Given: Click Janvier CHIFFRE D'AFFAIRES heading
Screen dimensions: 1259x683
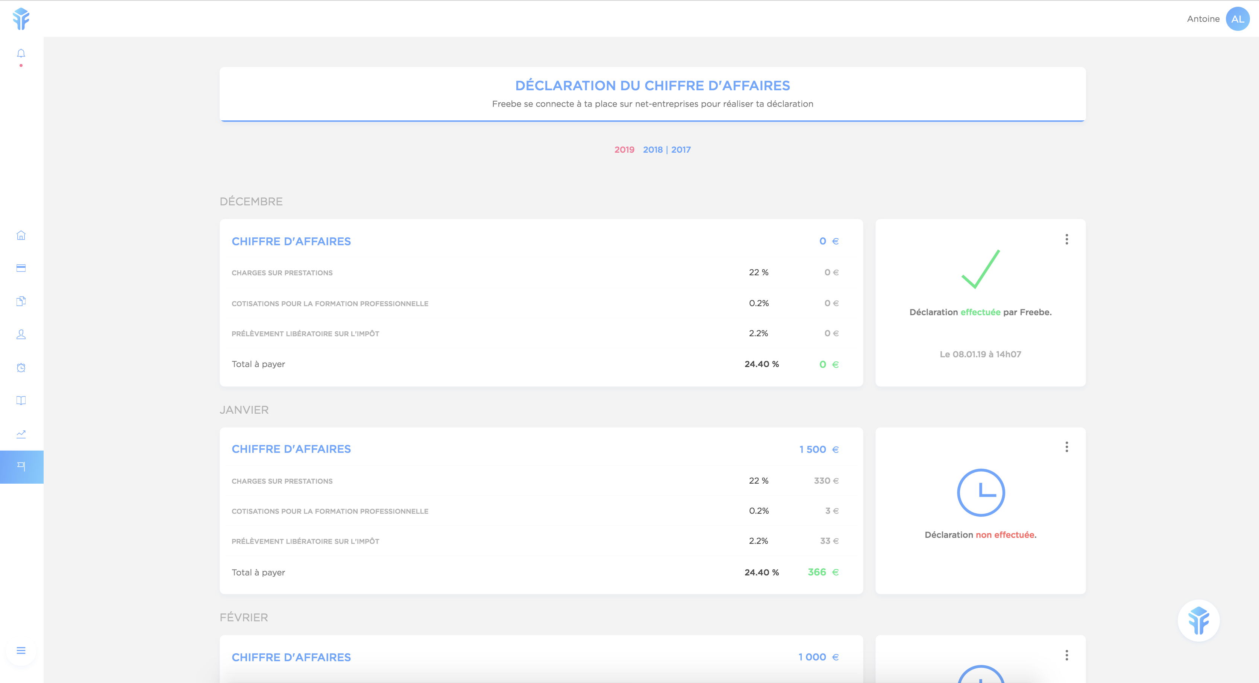Looking at the screenshot, I should [291, 449].
